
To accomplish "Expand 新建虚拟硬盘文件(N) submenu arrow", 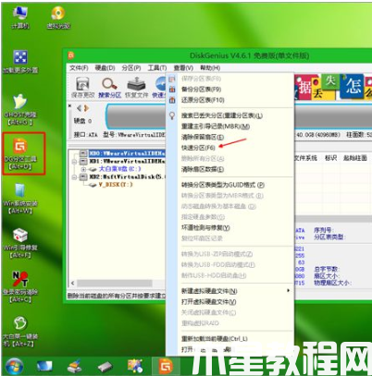I will point(288,291).
